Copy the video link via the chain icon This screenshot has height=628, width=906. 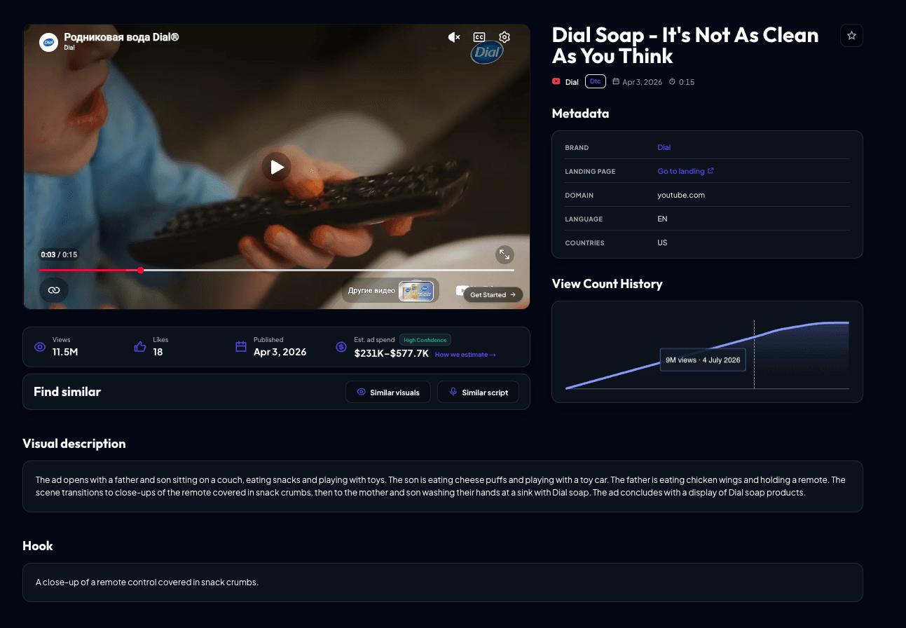pyautogui.click(x=54, y=289)
